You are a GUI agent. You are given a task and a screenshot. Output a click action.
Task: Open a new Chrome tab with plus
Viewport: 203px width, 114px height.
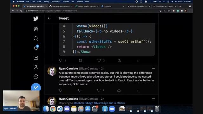coord(180,6)
